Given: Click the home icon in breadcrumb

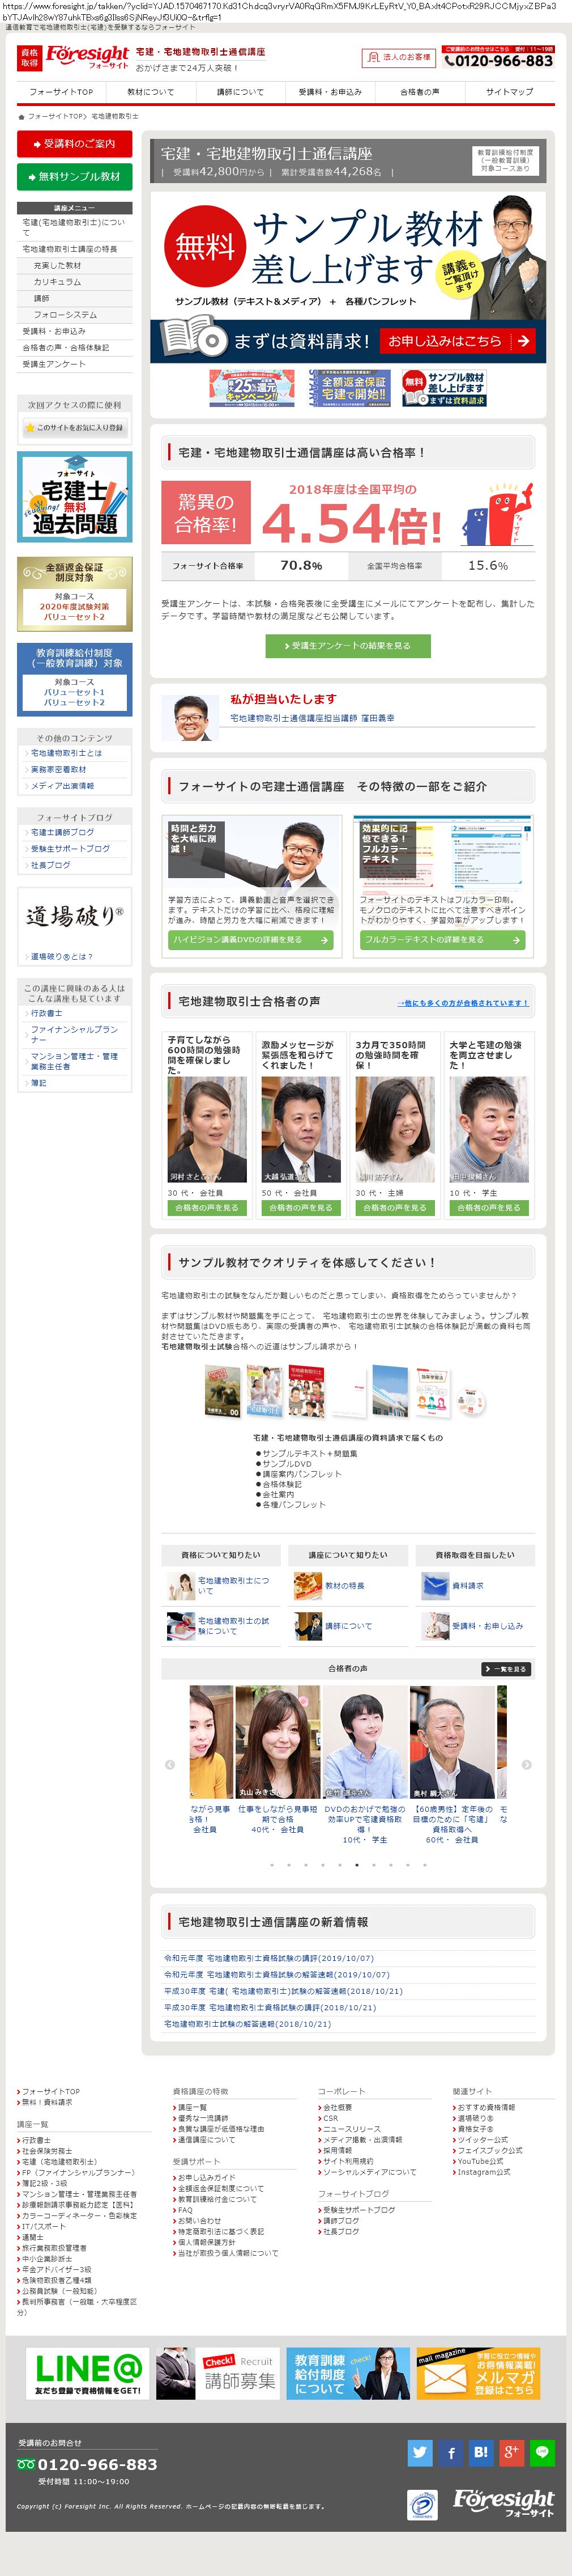Looking at the screenshot, I should coord(21,116).
